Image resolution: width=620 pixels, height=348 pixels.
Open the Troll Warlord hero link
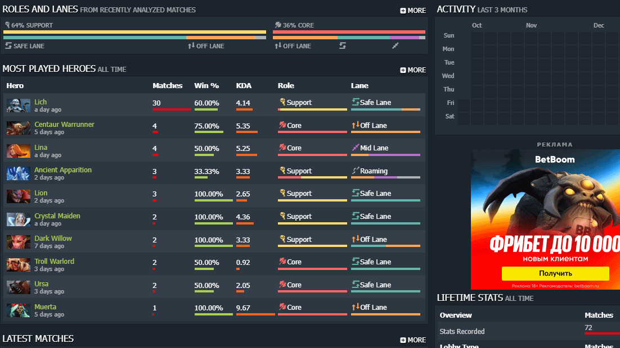point(54,262)
